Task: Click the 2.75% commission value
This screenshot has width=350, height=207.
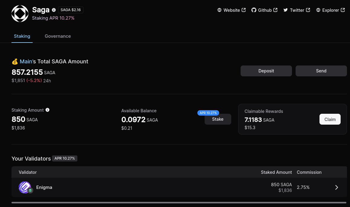Action: 303,187
